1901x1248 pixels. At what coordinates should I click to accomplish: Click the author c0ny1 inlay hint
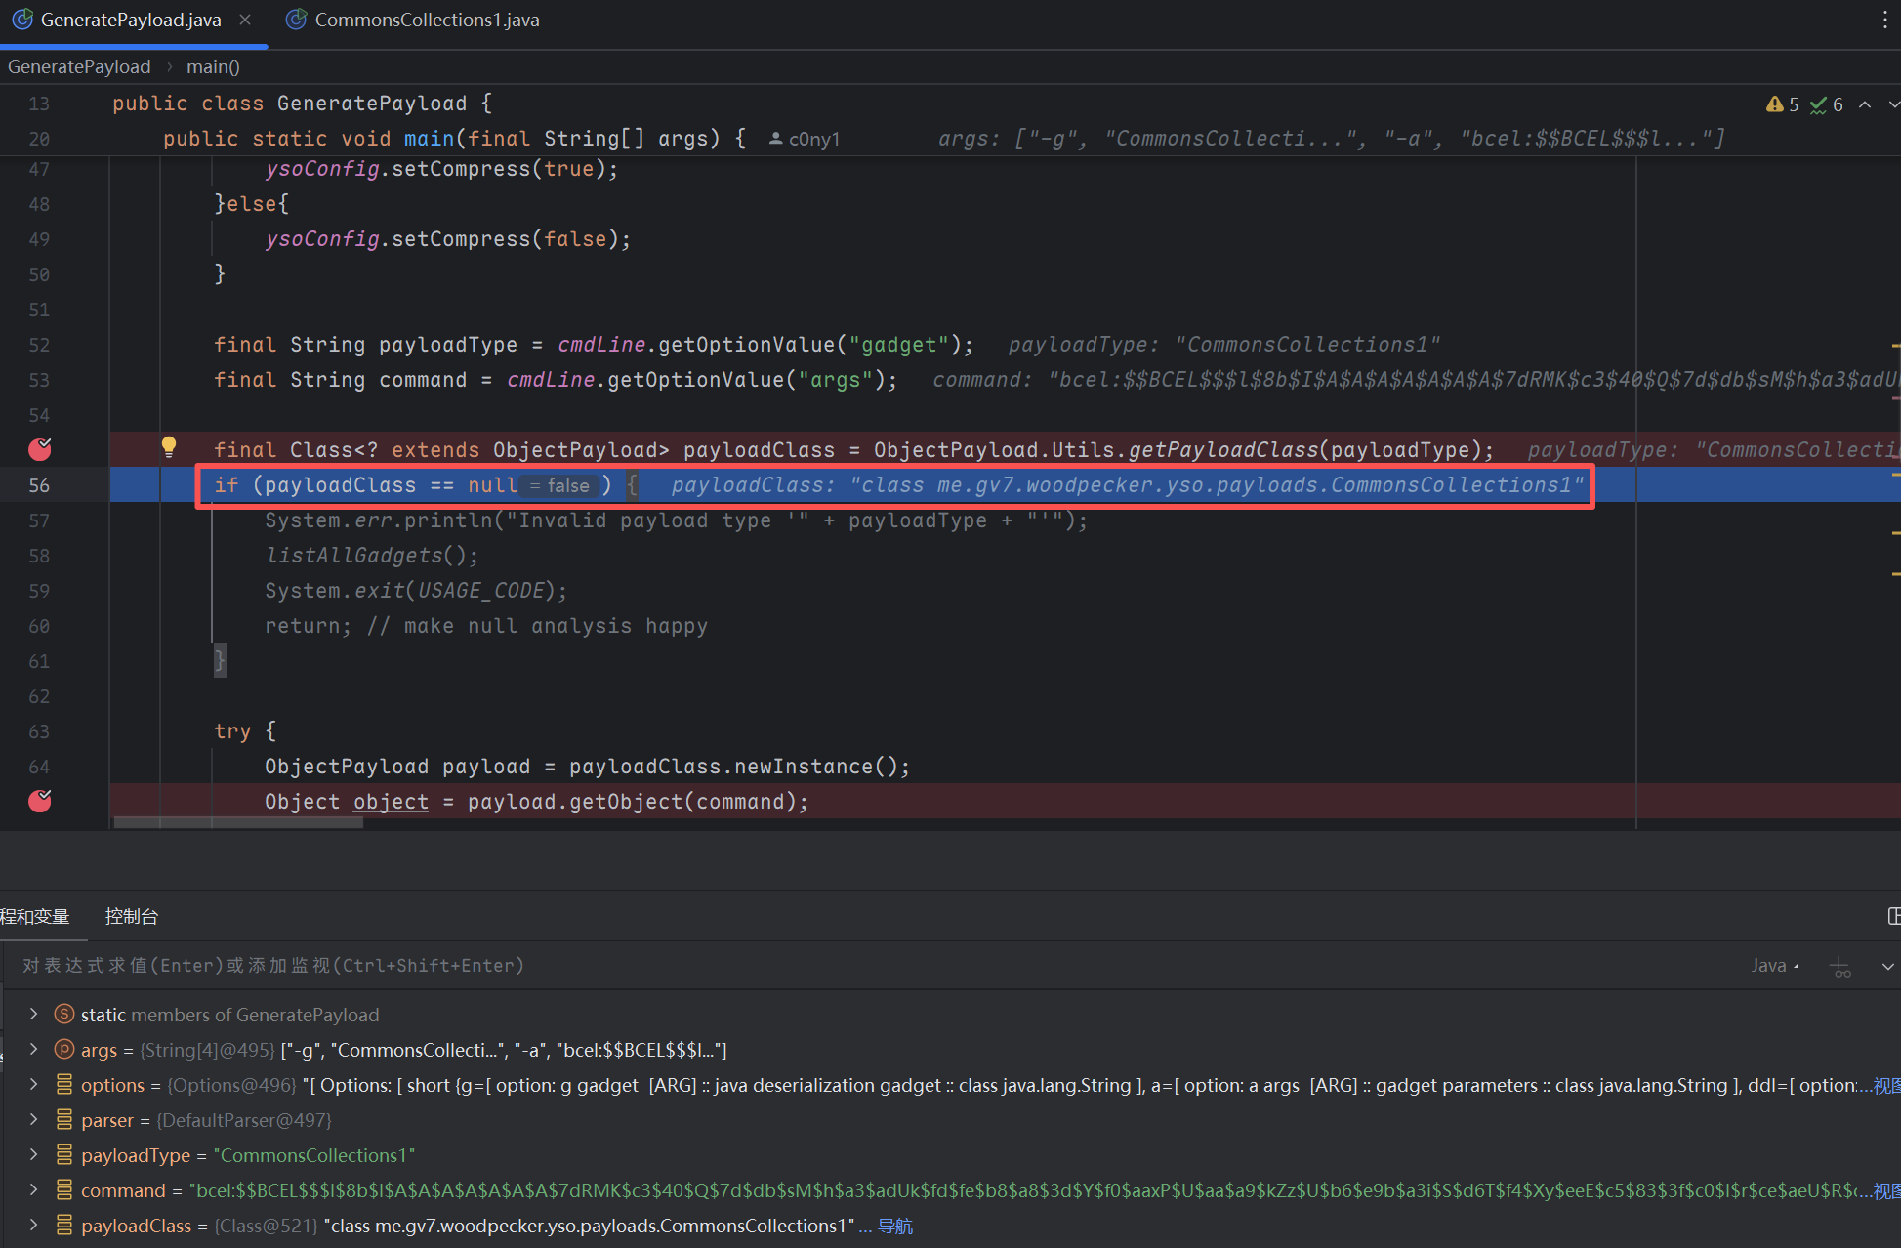click(805, 139)
